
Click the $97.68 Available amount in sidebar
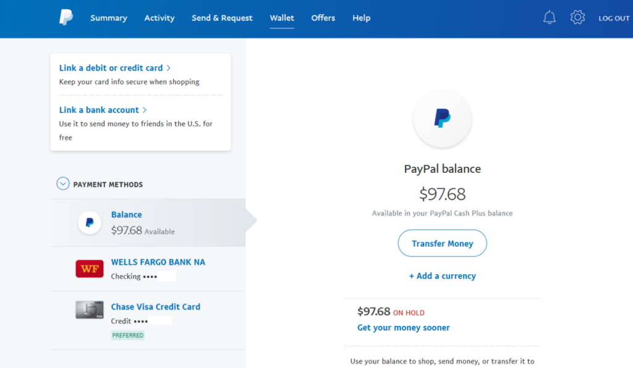[x=143, y=230]
